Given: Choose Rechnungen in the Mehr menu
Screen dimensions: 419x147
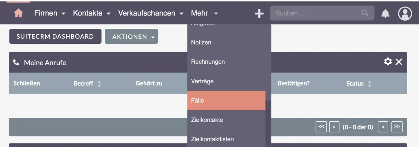Looking at the screenshot, I should click(x=208, y=62).
